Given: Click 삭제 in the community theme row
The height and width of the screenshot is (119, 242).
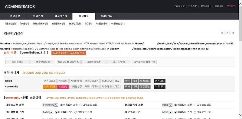Looking at the screenshot, I should (135, 87).
